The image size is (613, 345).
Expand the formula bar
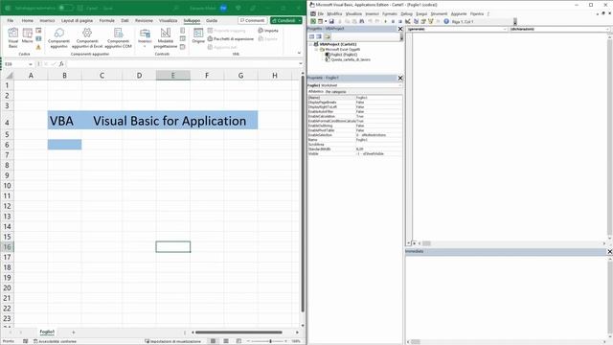(301, 64)
